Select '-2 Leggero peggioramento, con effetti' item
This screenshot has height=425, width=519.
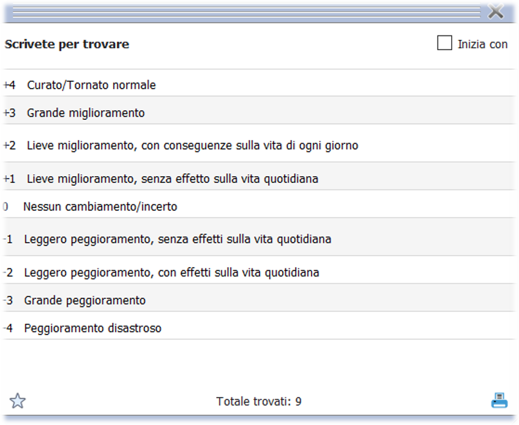[171, 272]
